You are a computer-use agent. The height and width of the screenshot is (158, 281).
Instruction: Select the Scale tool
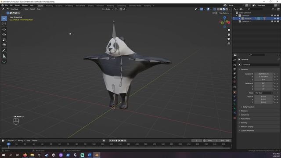[4, 40]
